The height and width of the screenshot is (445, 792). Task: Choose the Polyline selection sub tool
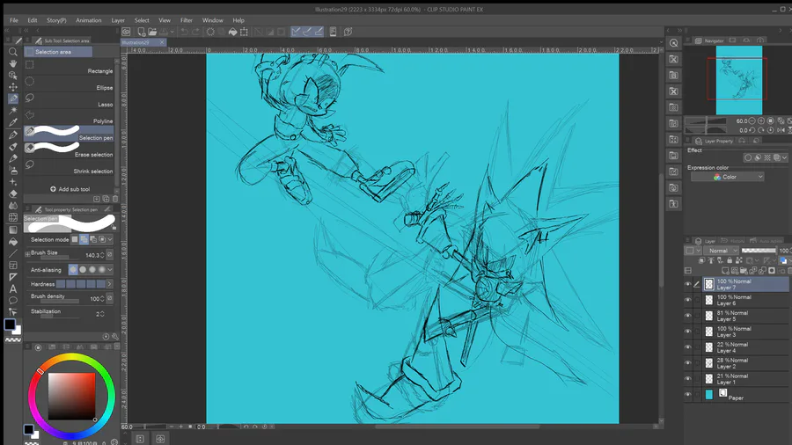pyautogui.click(x=69, y=118)
